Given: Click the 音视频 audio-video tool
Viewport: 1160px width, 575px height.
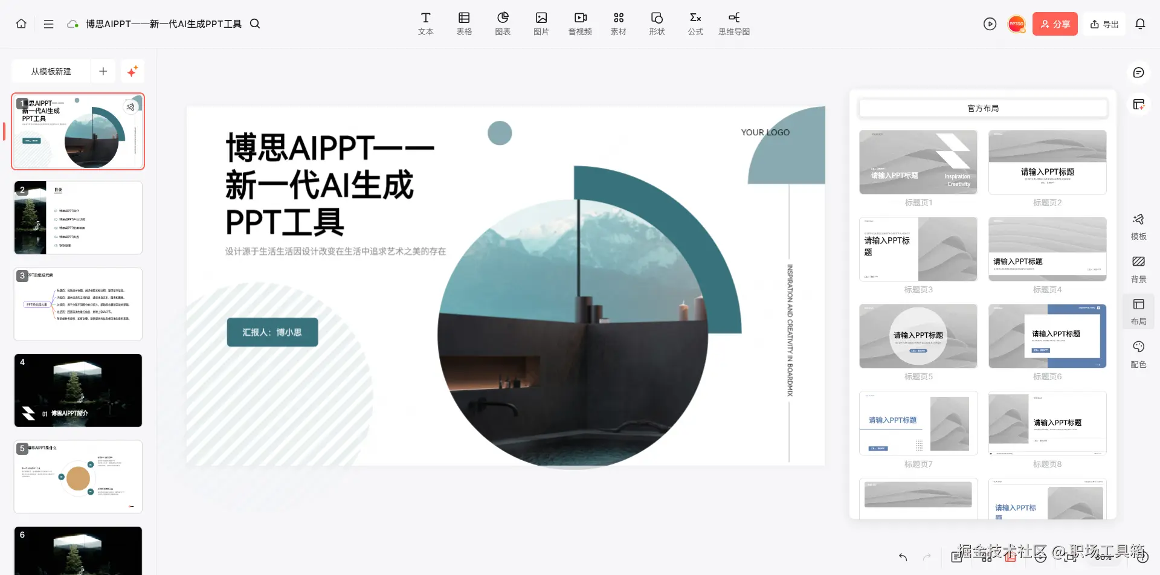Looking at the screenshot, I should (x=579, y=24).
